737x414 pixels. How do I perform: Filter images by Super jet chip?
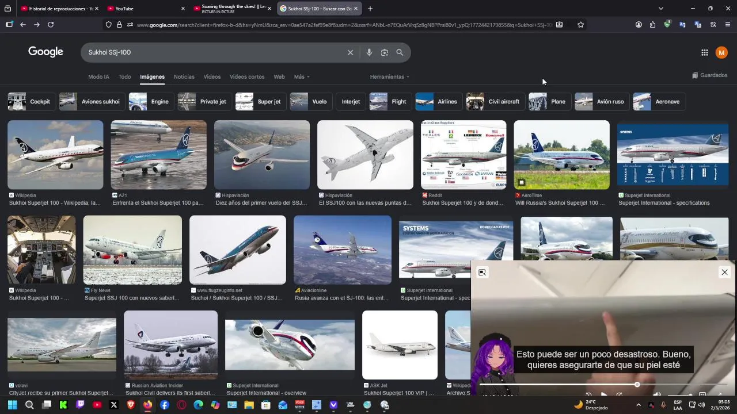(260, 102)
